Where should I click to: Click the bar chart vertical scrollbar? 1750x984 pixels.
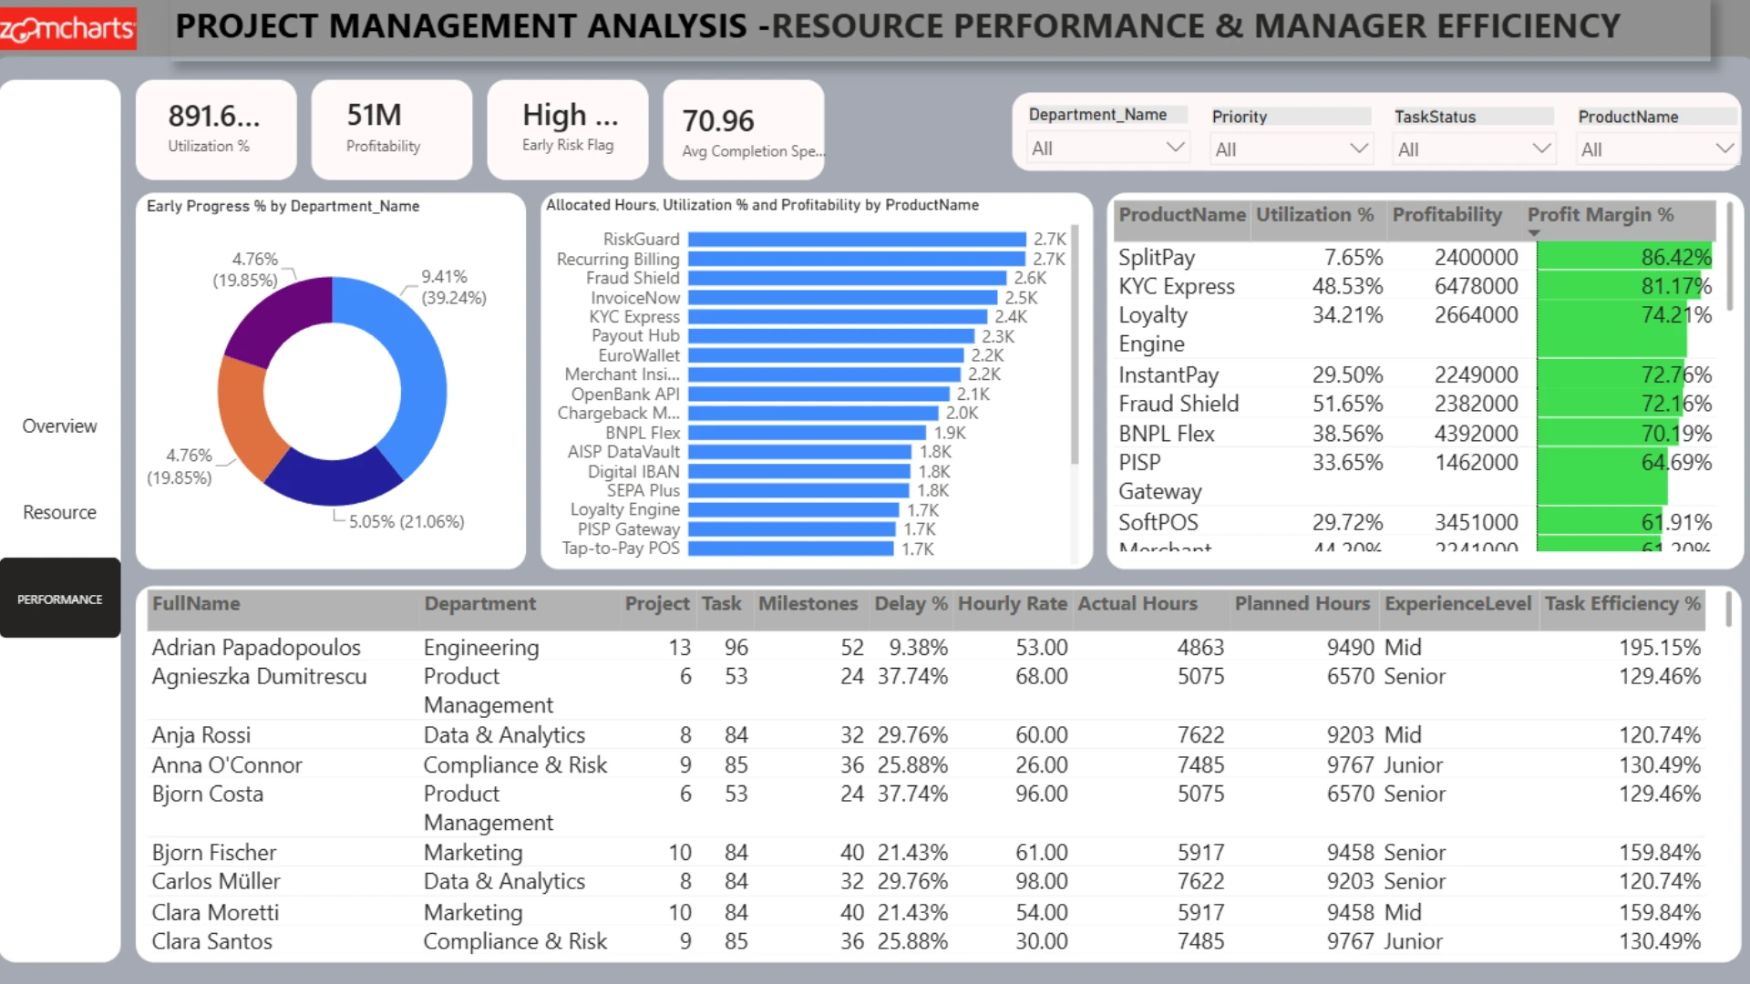coord(1075,346)
